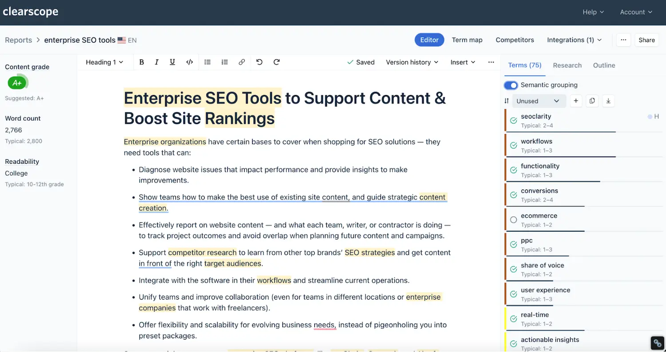This screenshot has height=352, width=666.
Task: Apply italic formatting
Action: (156, 62)
